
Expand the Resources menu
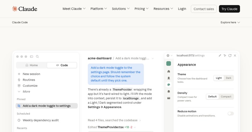pyautogui.click(x=163, y=9)
